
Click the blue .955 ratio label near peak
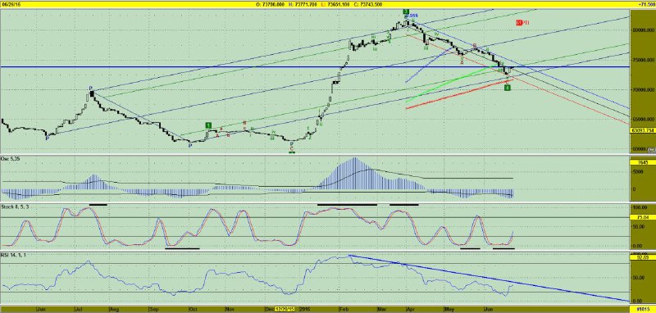[x=412, y=15]
